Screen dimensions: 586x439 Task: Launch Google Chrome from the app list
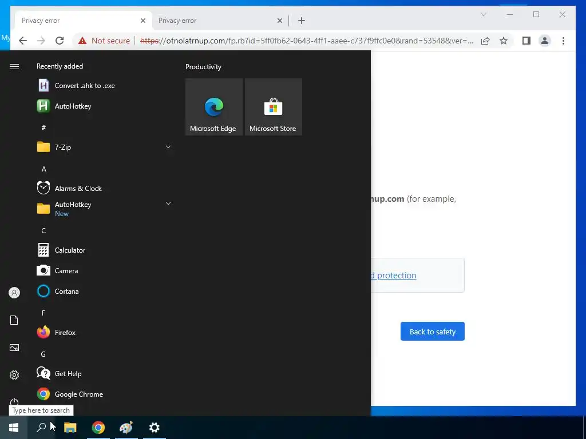click(104, 394)
